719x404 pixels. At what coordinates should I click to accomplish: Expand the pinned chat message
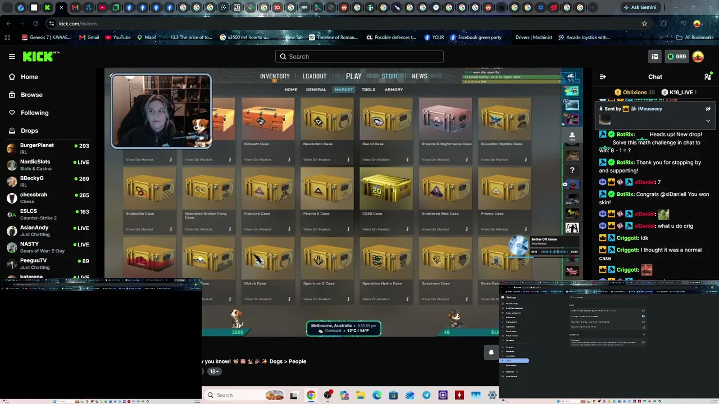tap(708, 121)
